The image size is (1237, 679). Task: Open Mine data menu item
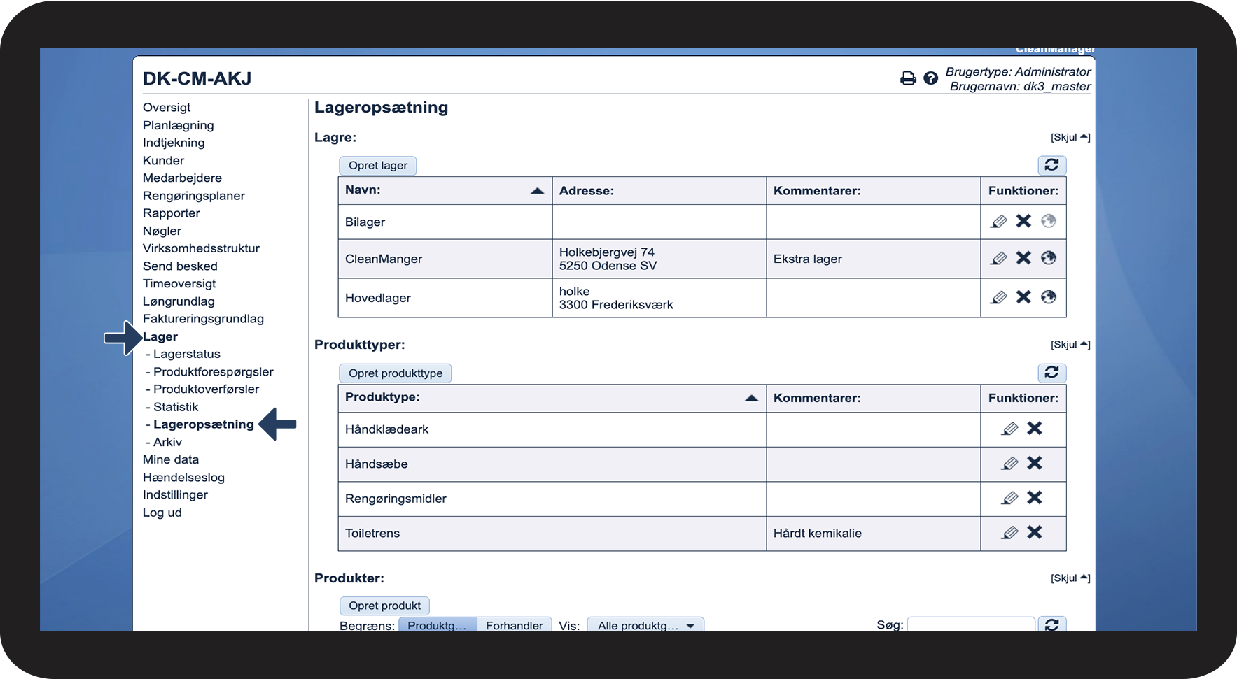(x=171, y=460)
